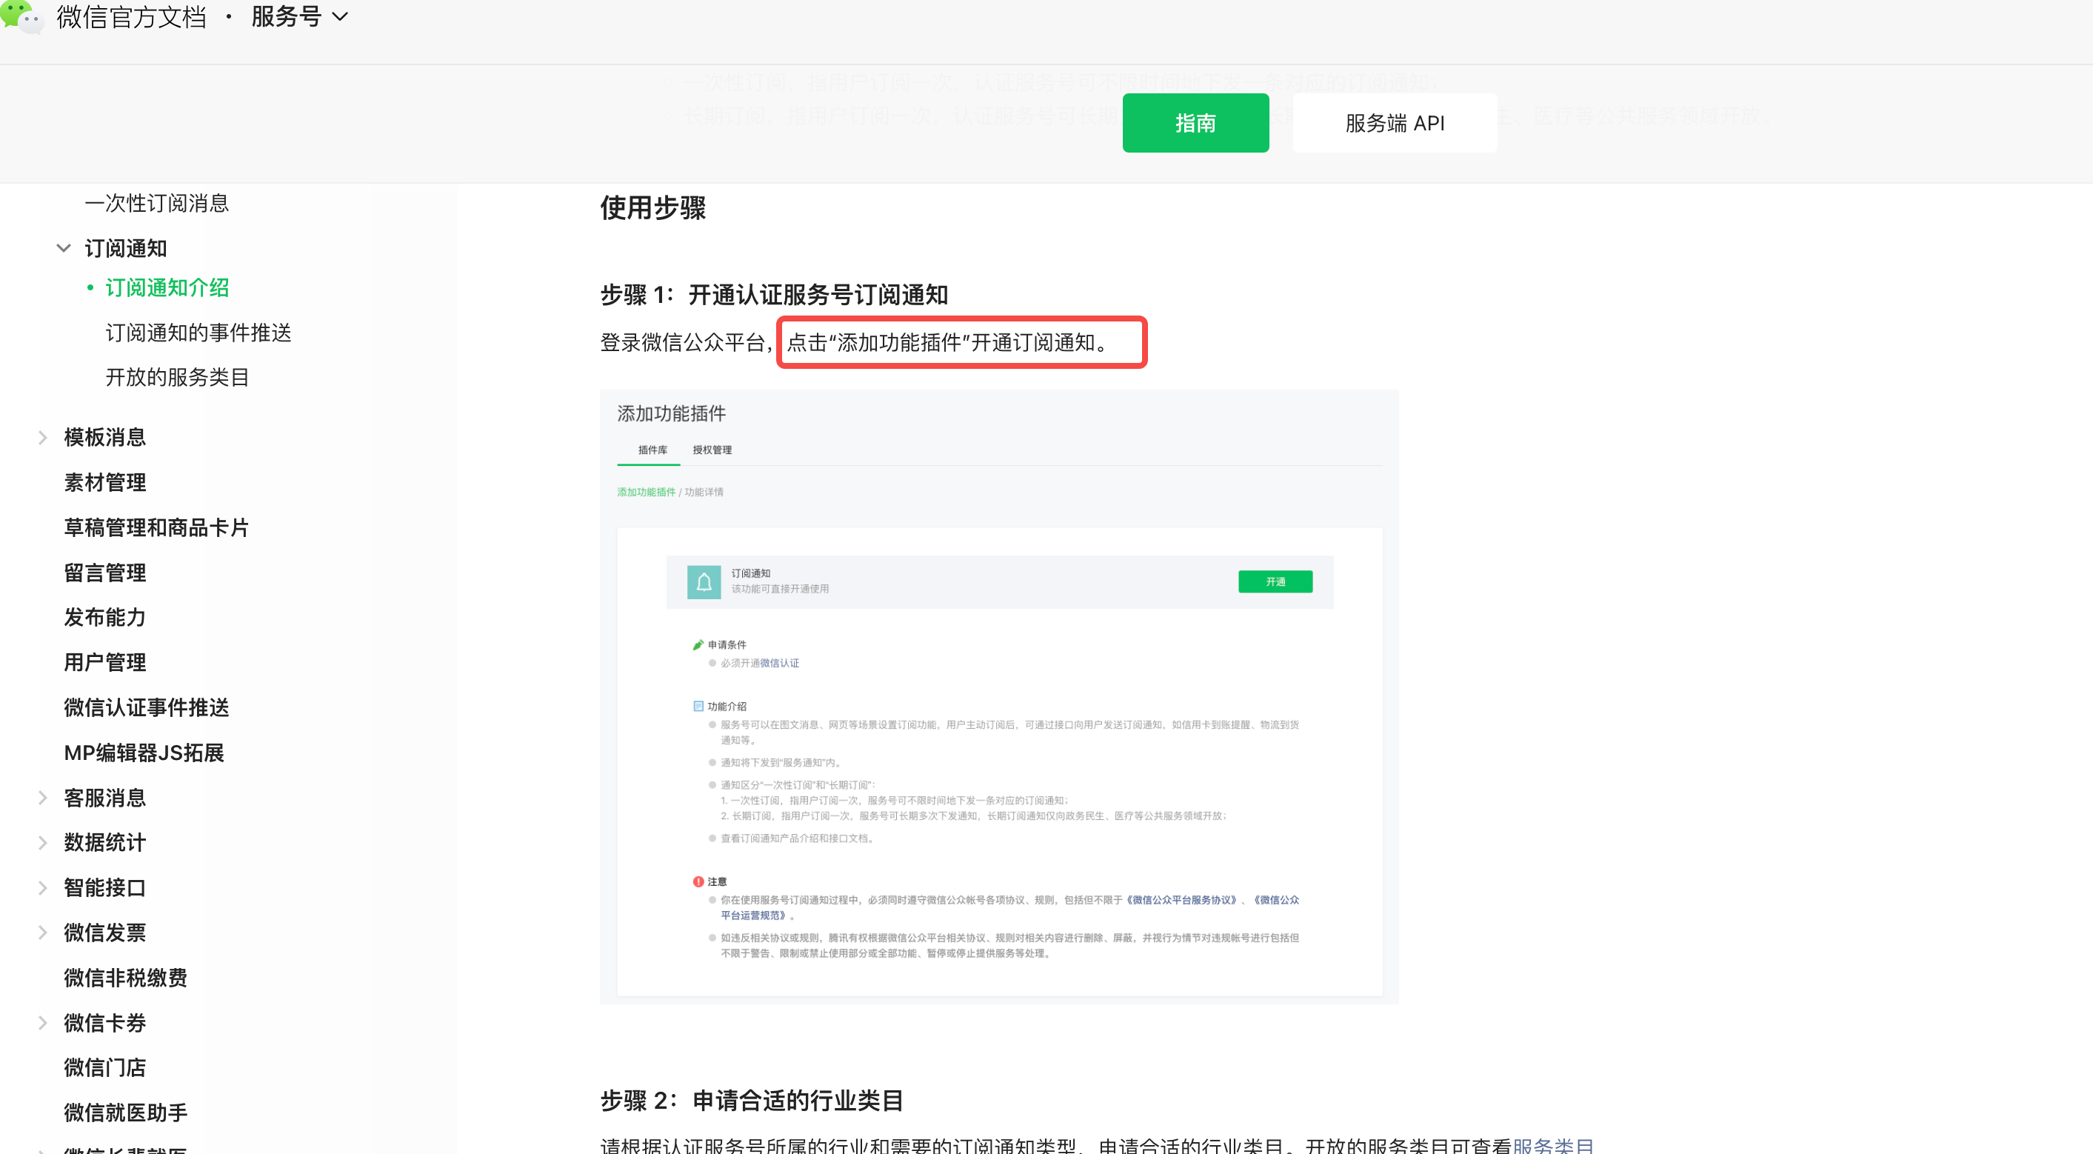Expand the 微信卡券 section

point(43,1023)
